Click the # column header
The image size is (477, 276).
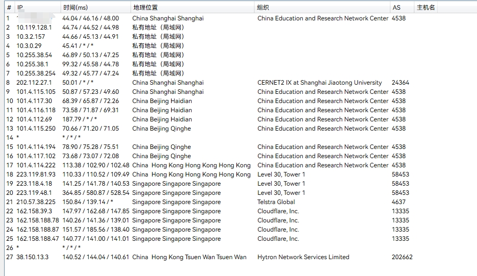click(9, 8)
